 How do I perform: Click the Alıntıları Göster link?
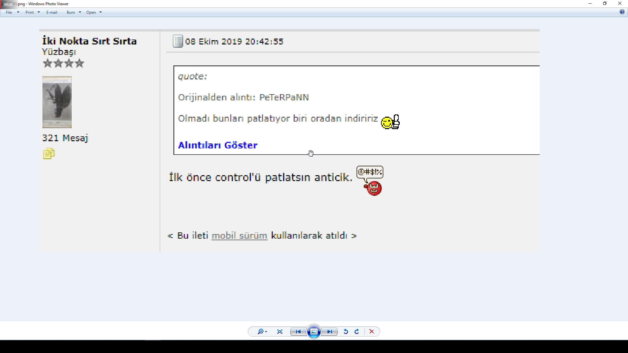(218, 145)
